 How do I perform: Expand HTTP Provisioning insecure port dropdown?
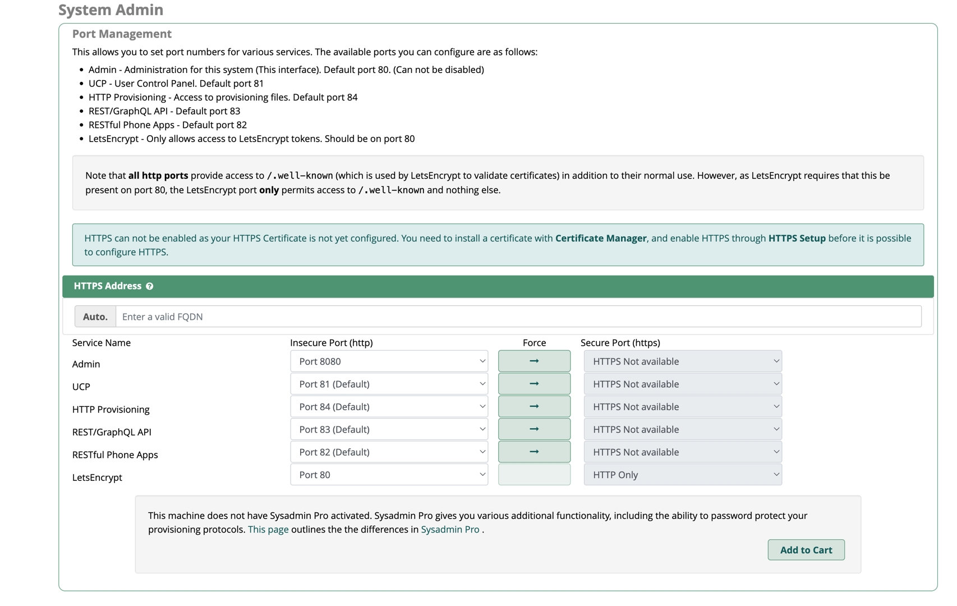point(389,407)
